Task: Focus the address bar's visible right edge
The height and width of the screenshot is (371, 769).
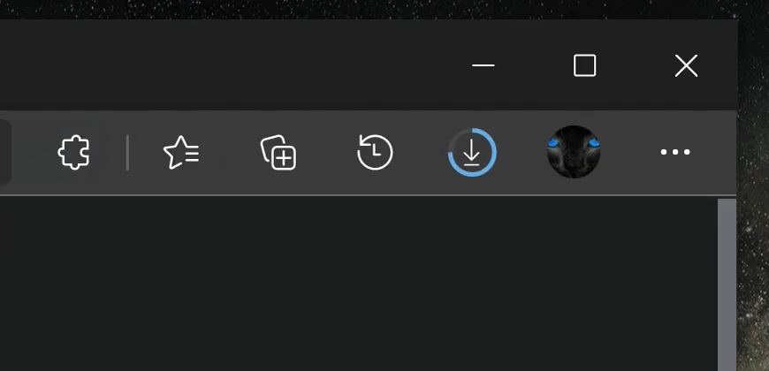Action: tap(5, 153)
